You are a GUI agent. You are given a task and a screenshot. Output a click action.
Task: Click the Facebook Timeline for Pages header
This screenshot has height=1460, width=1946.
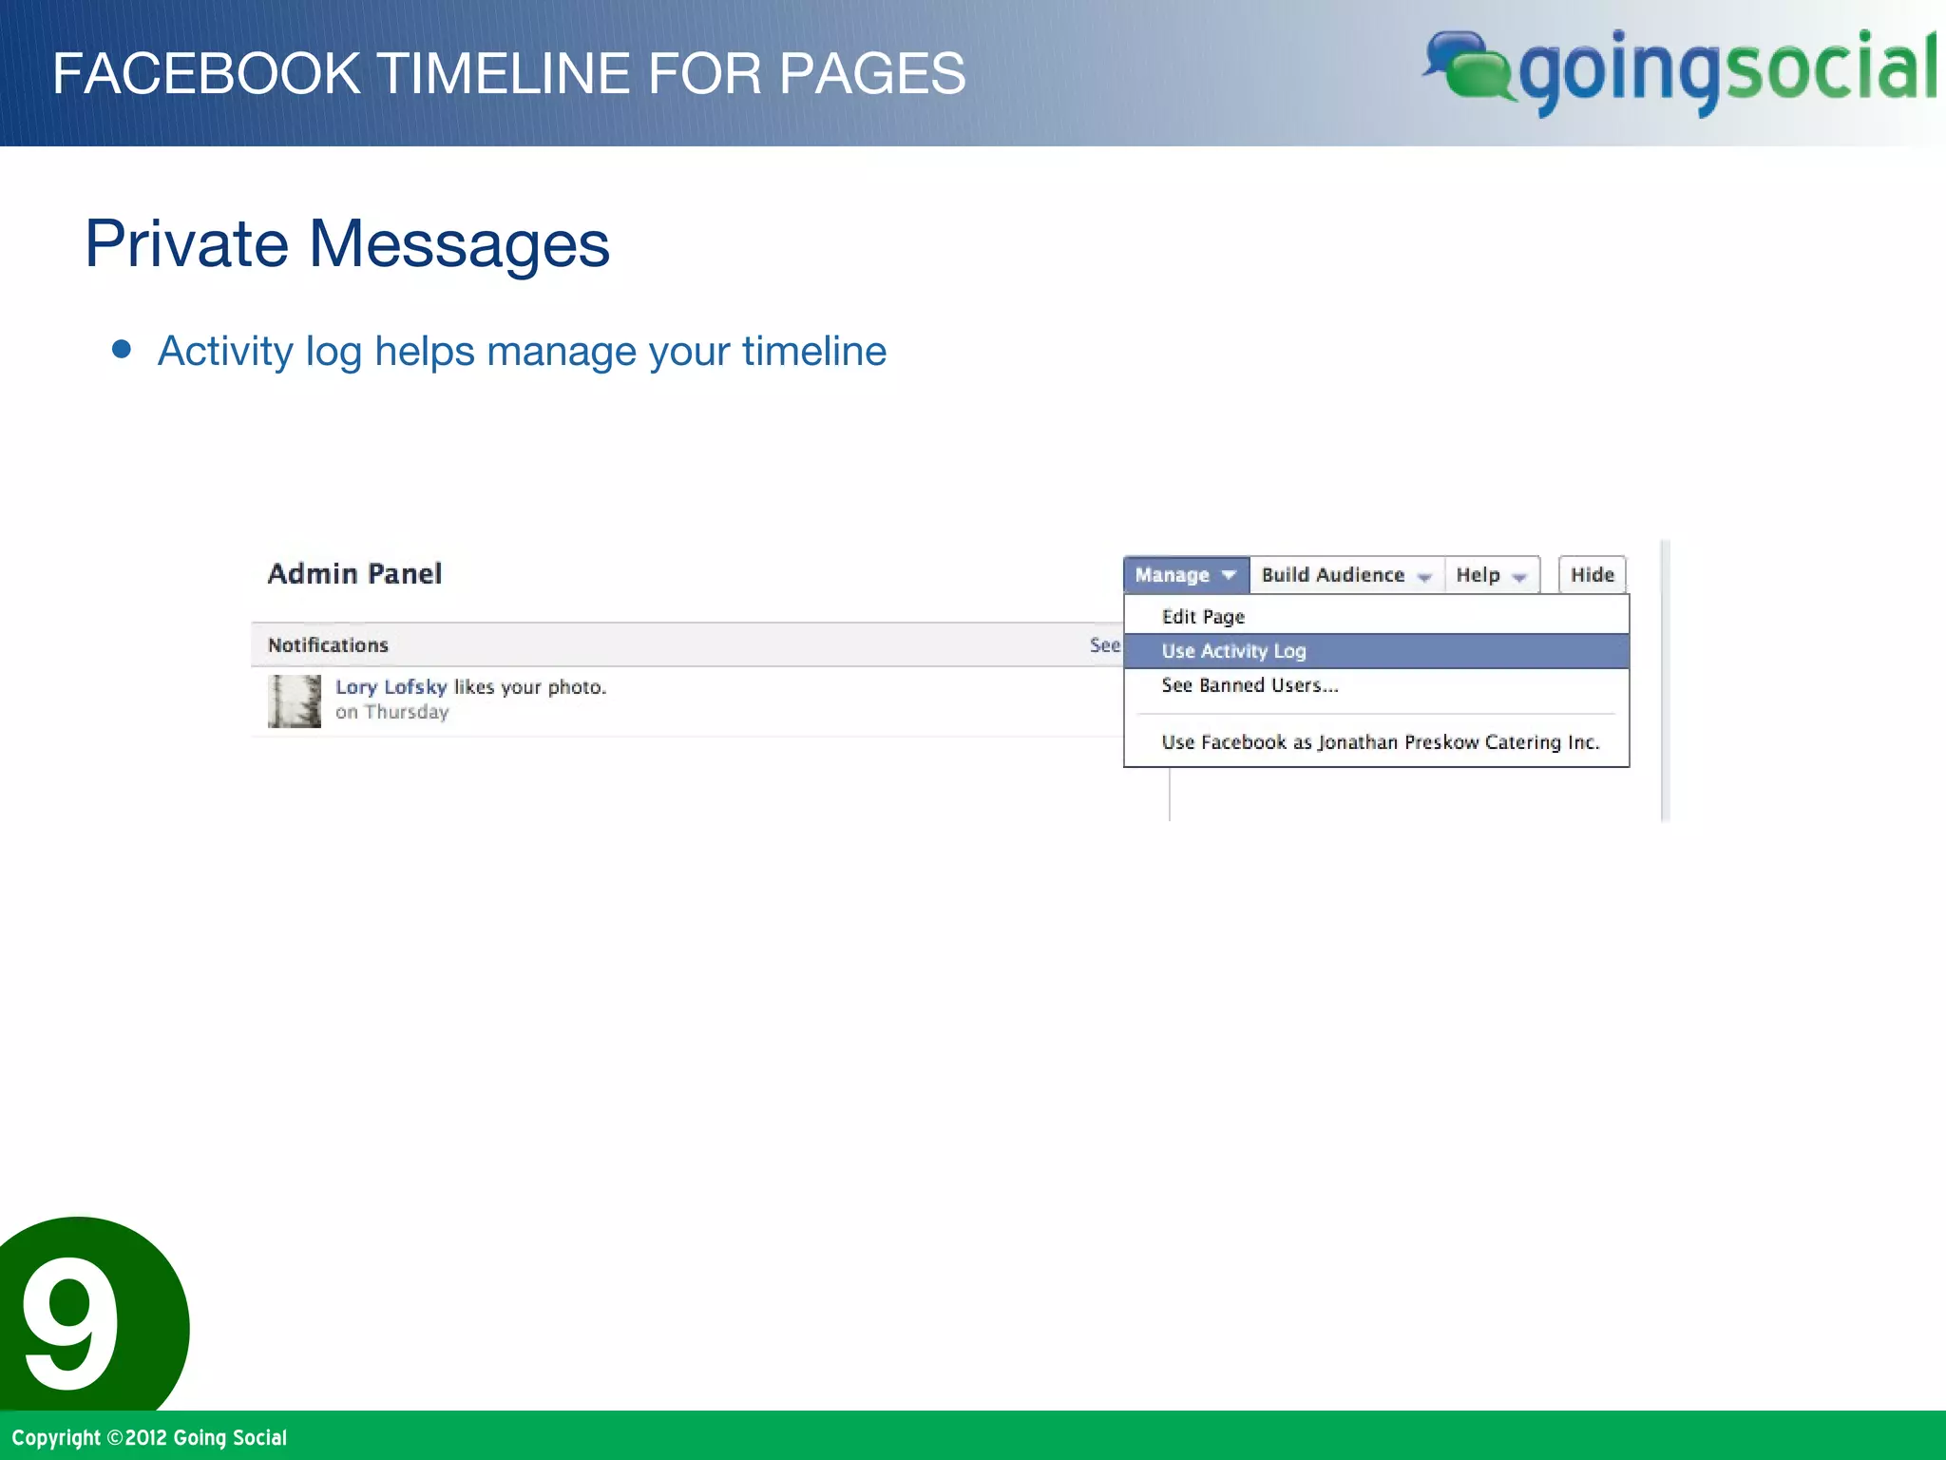pos(508,73)
